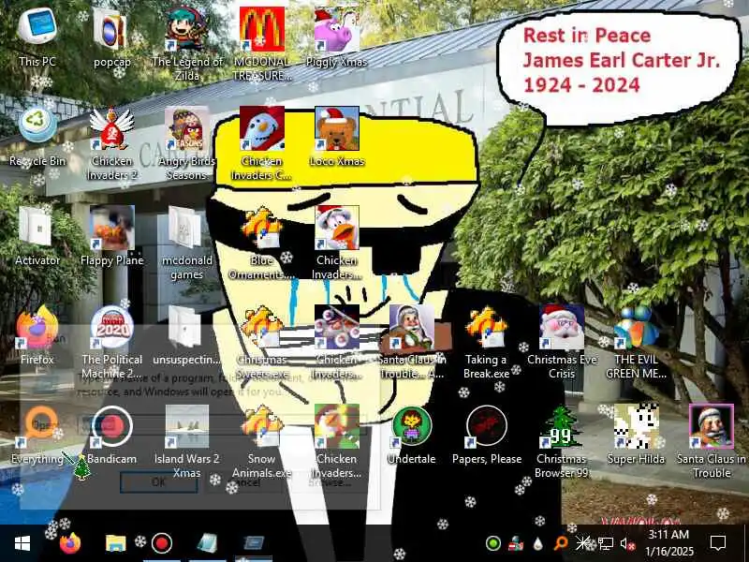Click the green circle tray icon
This screenshot has height=562, width=749.
pyautogui.click(x=493, y=543)
